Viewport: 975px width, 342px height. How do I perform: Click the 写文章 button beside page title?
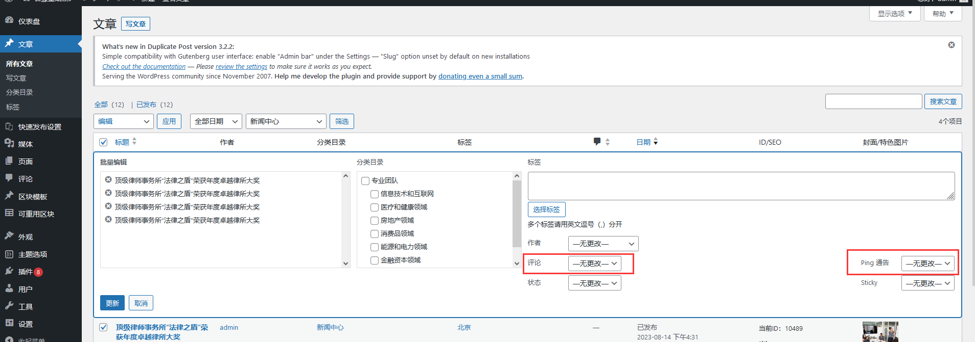click(x=135, y=24)
